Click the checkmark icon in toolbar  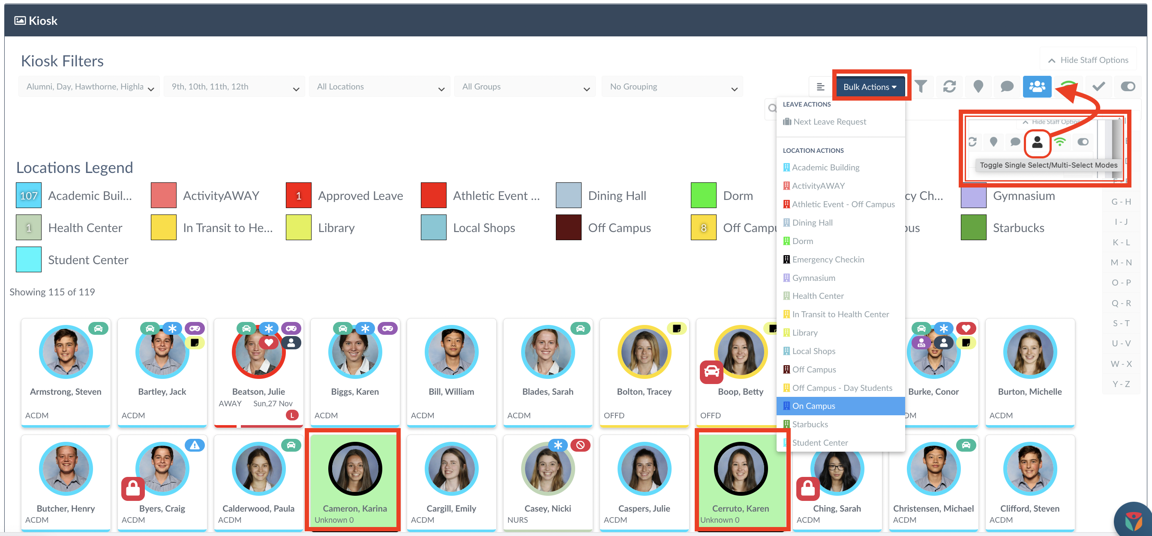pyautogui.click(x=1098, y=86)
